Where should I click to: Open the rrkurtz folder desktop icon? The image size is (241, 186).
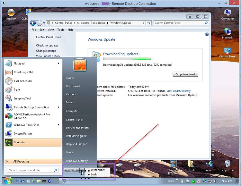point(192,166)
